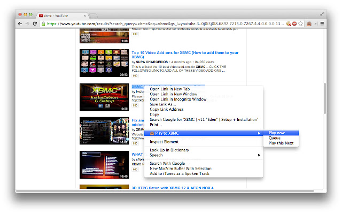Click the SUPA CHARGEDIOS channel name

152,62
